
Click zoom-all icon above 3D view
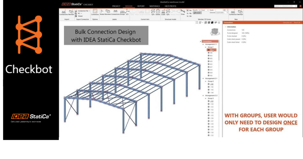[x=197, y=22]
